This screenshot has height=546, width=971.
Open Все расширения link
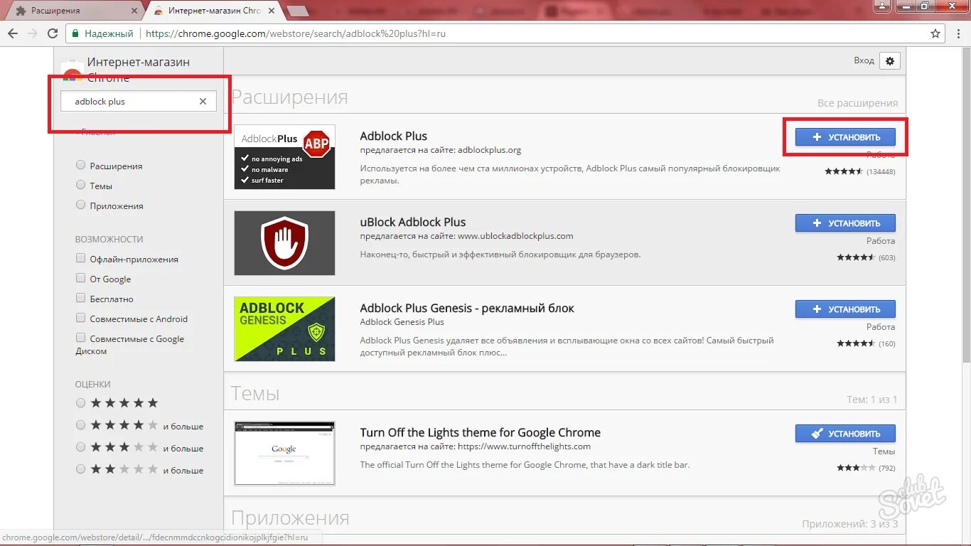(x=857, y=103)
